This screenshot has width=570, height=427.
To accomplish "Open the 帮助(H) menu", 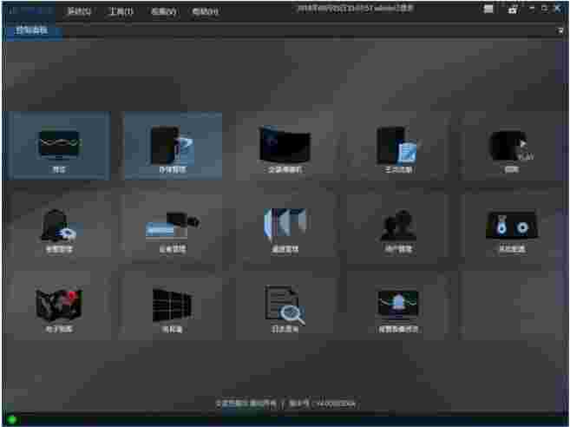I will [206, 11].
